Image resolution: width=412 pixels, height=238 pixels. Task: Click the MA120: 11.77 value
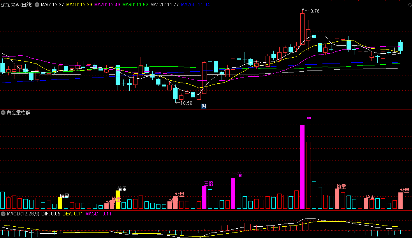point(164,5)
